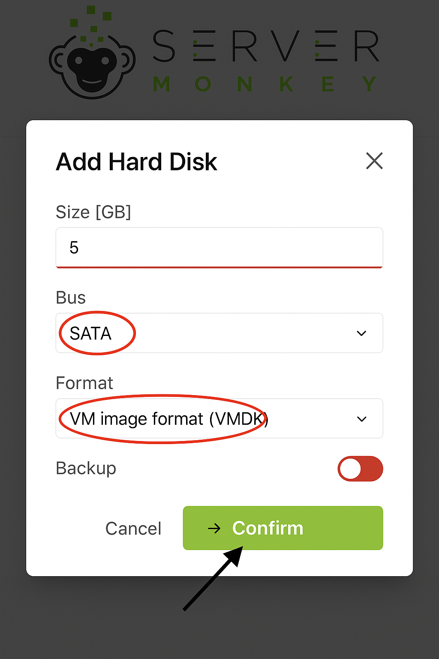Close the Add Hard Disk dialog
The width and height of the screenshot is (439, 659).
[374, 161]
